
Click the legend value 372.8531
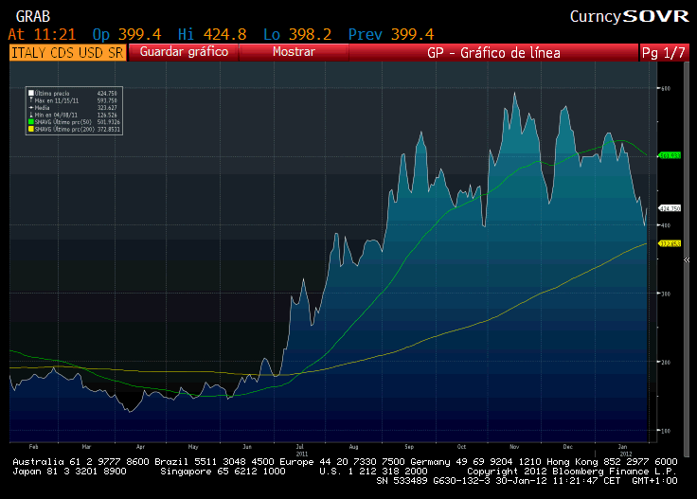tap(109, 130)
